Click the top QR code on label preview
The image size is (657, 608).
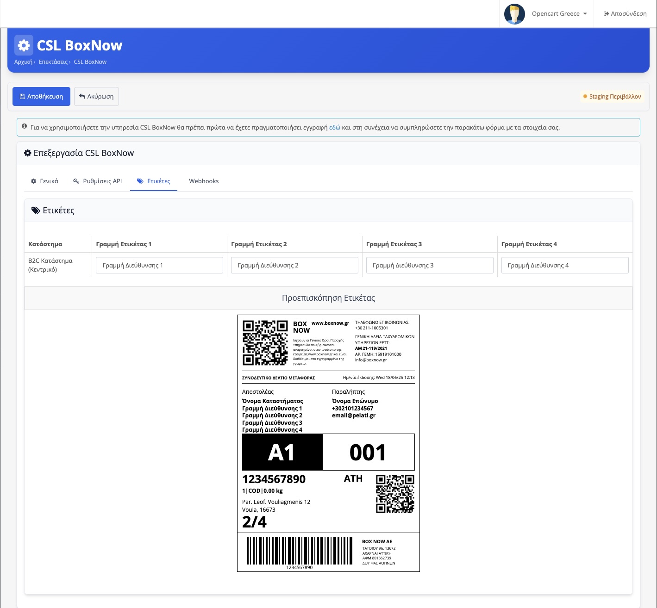(x=265, y=343)
